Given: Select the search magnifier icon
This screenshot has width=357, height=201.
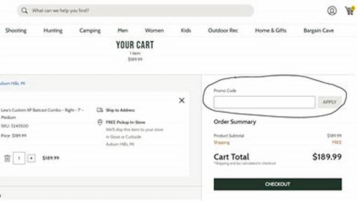Looking at the screenshot, I should pos(25,11).
